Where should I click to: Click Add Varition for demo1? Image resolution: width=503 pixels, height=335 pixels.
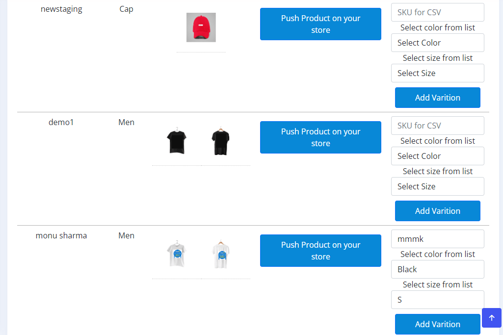[x=437, y=211]
